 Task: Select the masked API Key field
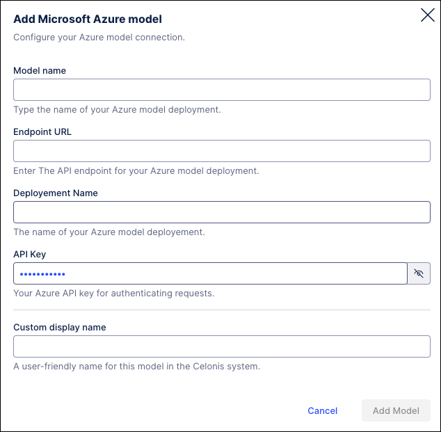pyautogui.click(x=210, y=273)
